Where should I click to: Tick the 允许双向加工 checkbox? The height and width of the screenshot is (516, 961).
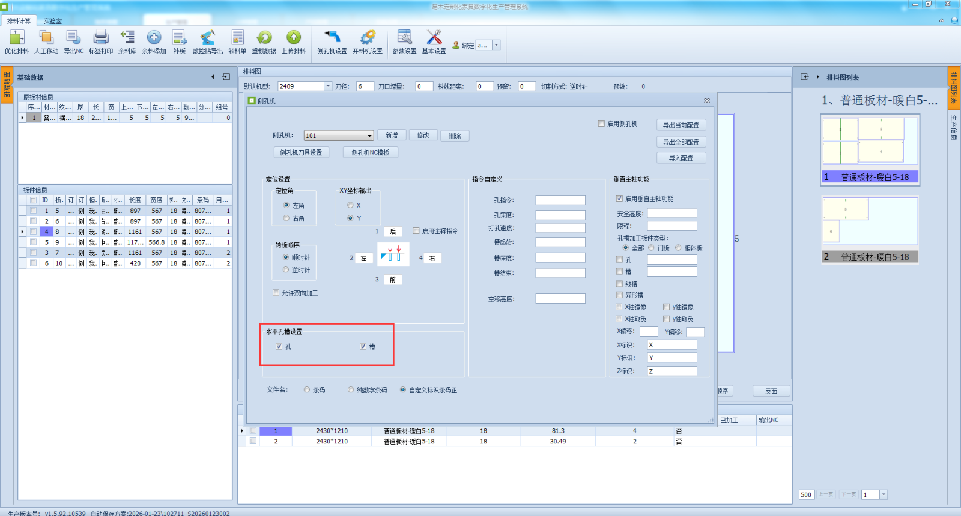tap(276, 293)
